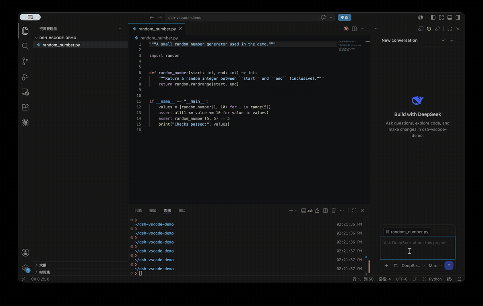
Task: Switch to the 端口 ports tab
Action: (x=182, y=211)
